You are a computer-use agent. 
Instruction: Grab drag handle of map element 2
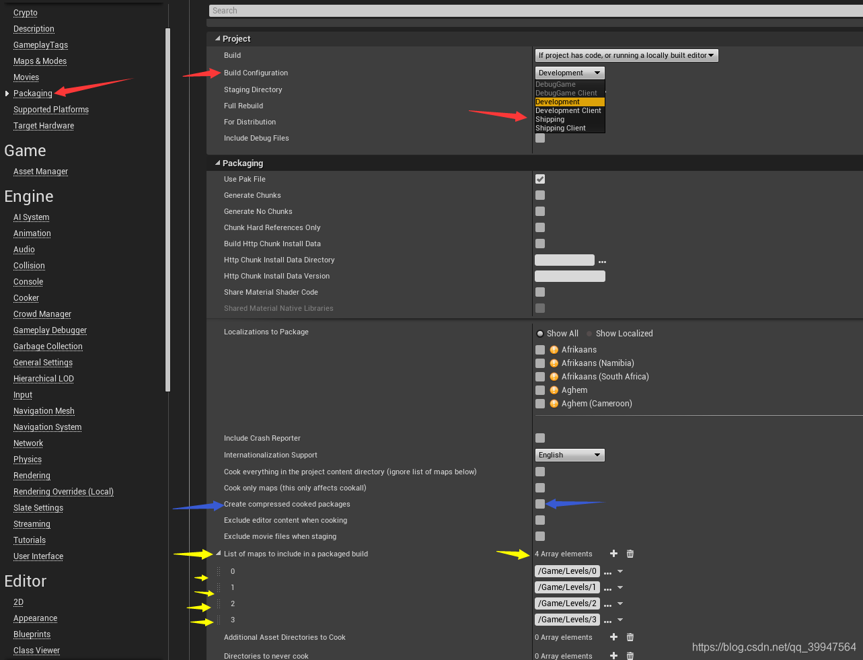click(219, 603)
